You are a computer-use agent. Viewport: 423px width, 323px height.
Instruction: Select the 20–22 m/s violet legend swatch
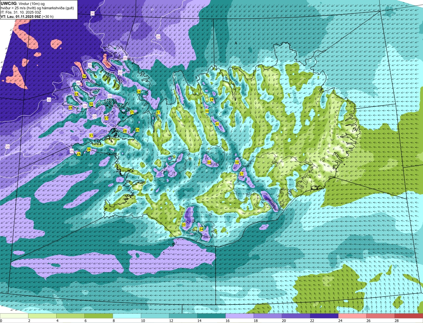tap(296, 316)
